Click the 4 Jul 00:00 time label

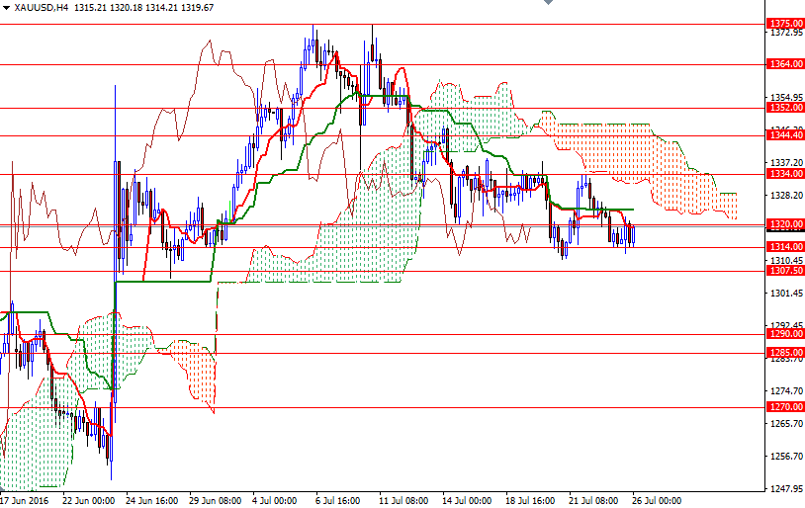275,500
